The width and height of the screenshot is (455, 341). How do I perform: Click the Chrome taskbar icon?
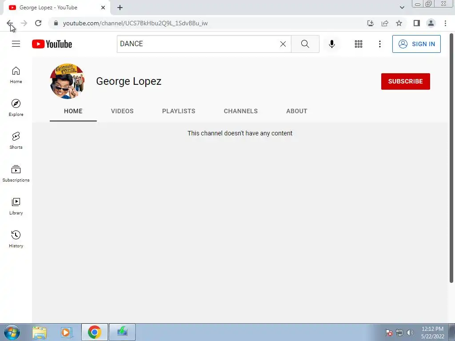pyautogui.click(x=94, y=332)
